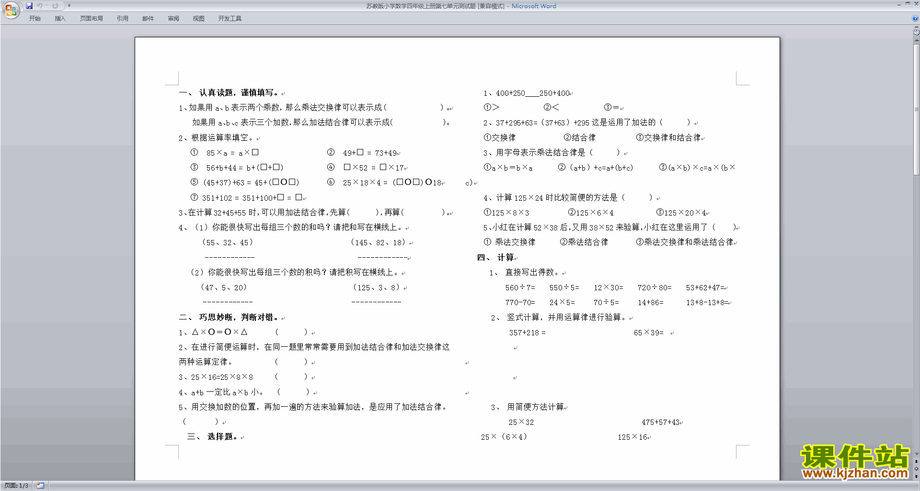Open the undo history dropdown arrow
Image resolution: width=920 pixels, height=491 pixels.
click(x=46, y=6)
